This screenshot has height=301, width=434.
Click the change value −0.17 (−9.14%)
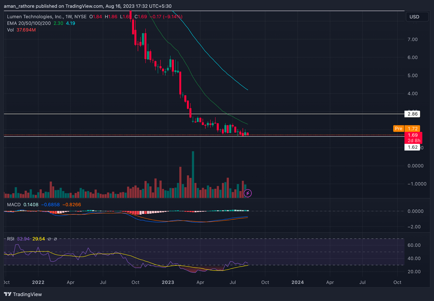tap(166, 17)
